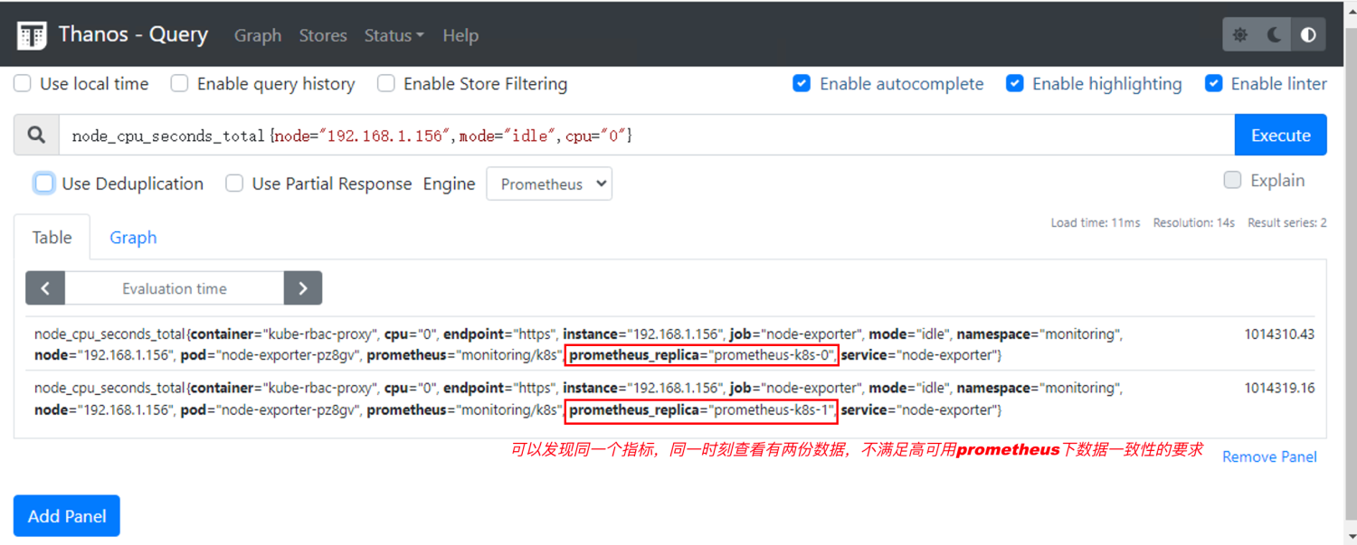Select the auto theme contrast icon
The width and height of the screenshot is (1357, 545).
(1308, 35)
